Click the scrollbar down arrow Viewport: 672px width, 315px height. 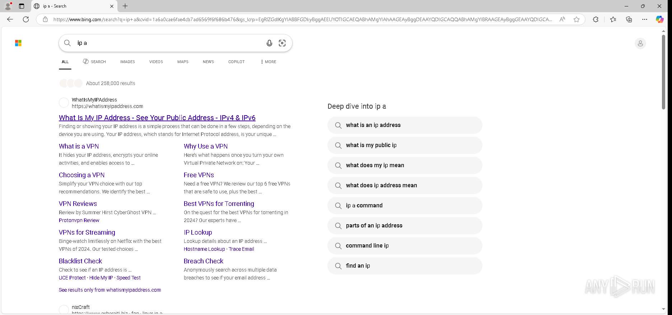[x=663, y=309]
